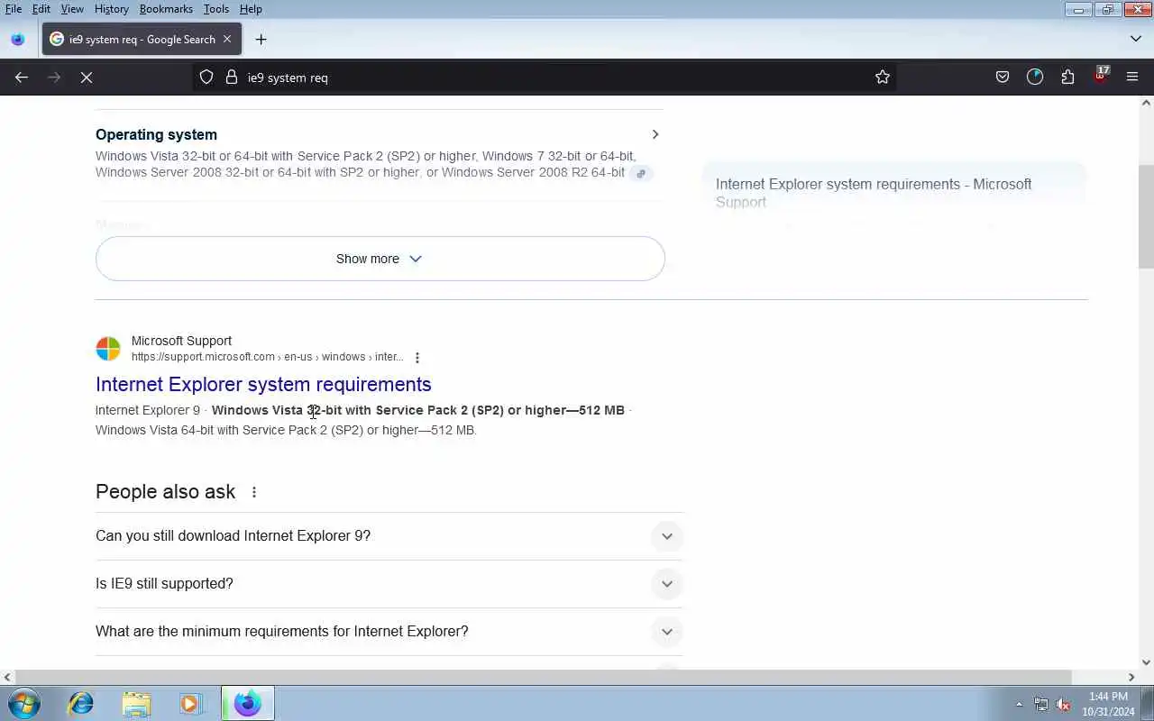Open the View menu
This screenshot has width=1154, height=721.
click(x=72, y=9)
